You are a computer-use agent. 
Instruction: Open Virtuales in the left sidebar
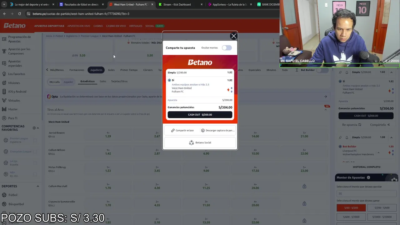pos(14,100)
